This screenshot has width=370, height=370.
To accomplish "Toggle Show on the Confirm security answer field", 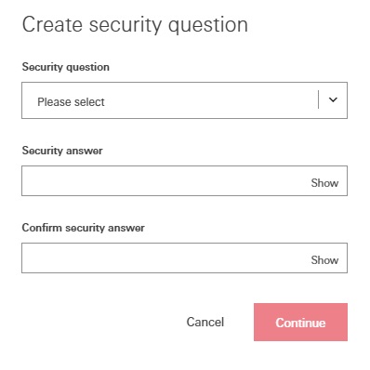I will pos(324,260).
